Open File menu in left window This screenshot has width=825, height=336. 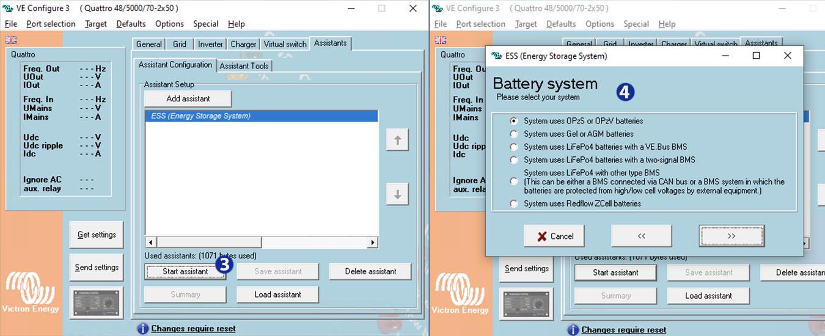pyautogui.click(x=12, y=24)
